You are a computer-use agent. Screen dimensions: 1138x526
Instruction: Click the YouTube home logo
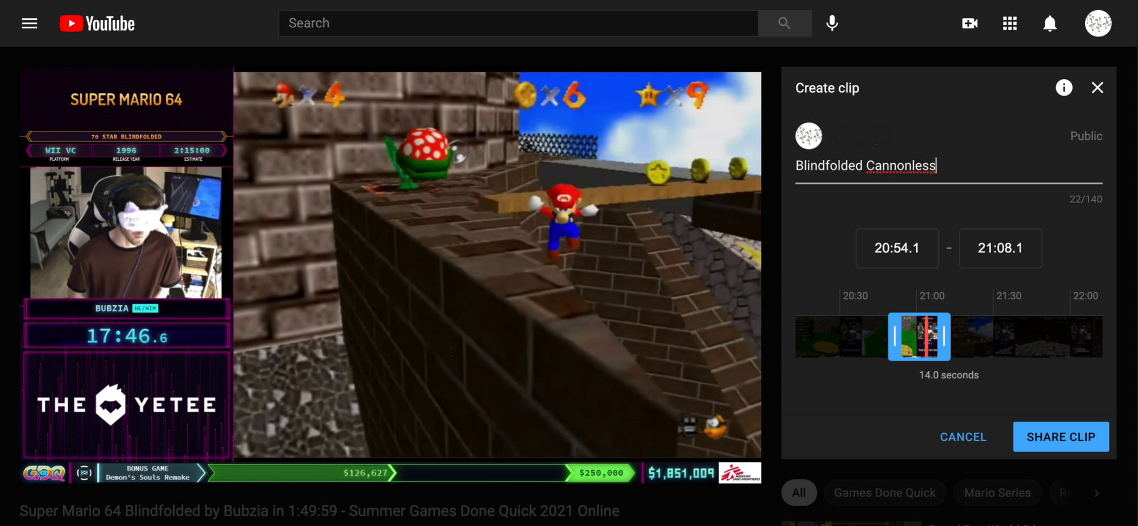pyautogui.click(x=97, y=23)
